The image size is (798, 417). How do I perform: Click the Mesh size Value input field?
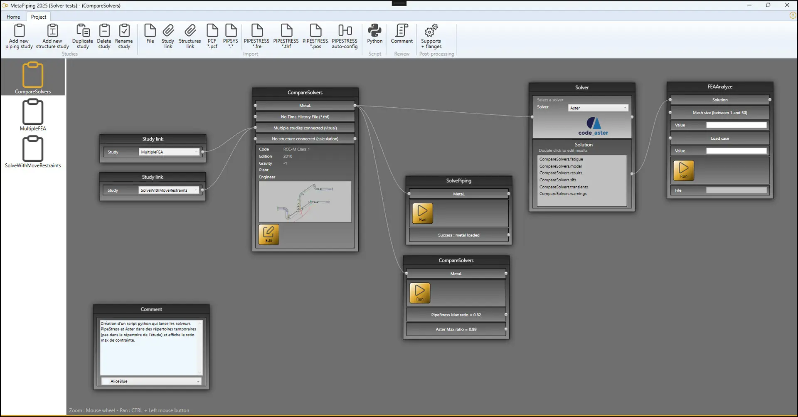(x=736, y=125)
